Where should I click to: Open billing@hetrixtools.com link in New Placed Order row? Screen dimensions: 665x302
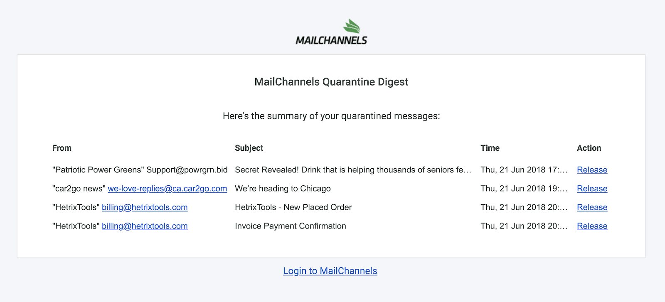[145, 207]
